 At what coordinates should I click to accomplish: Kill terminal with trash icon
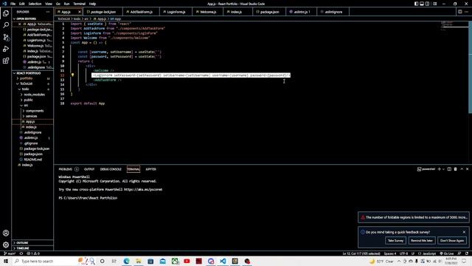pyautogui.click(x=455, y=169)
